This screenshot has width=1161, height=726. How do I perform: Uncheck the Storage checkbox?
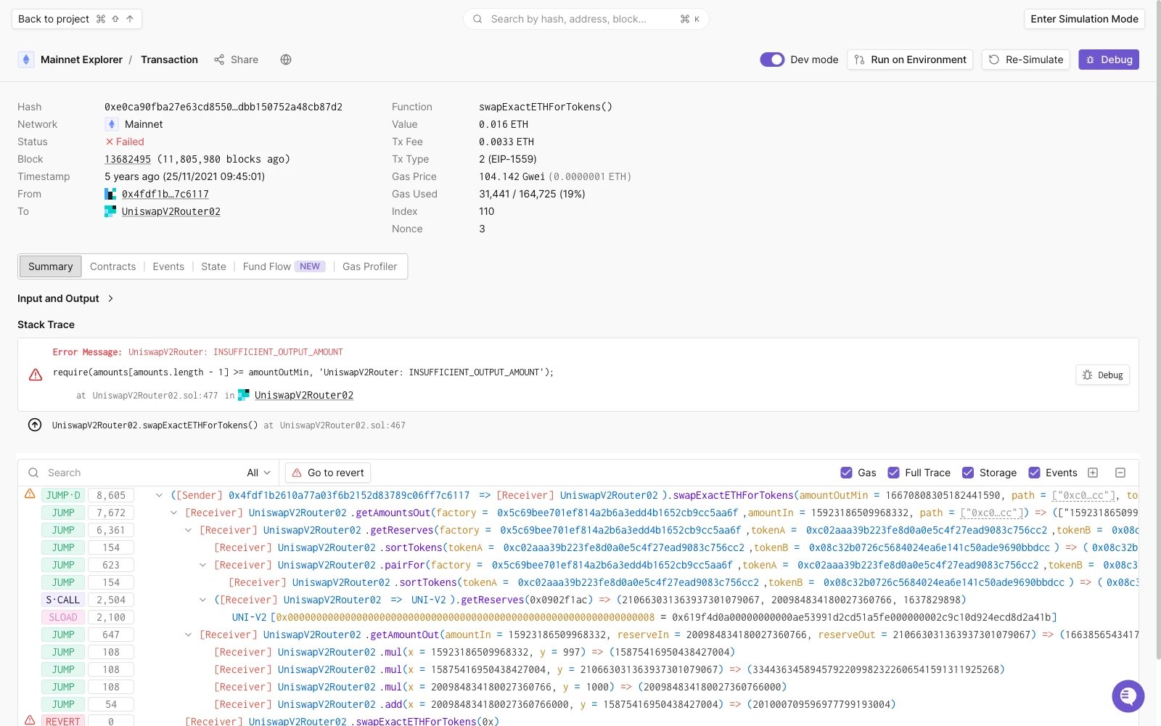pyautogui.click(x=967, y=473)
